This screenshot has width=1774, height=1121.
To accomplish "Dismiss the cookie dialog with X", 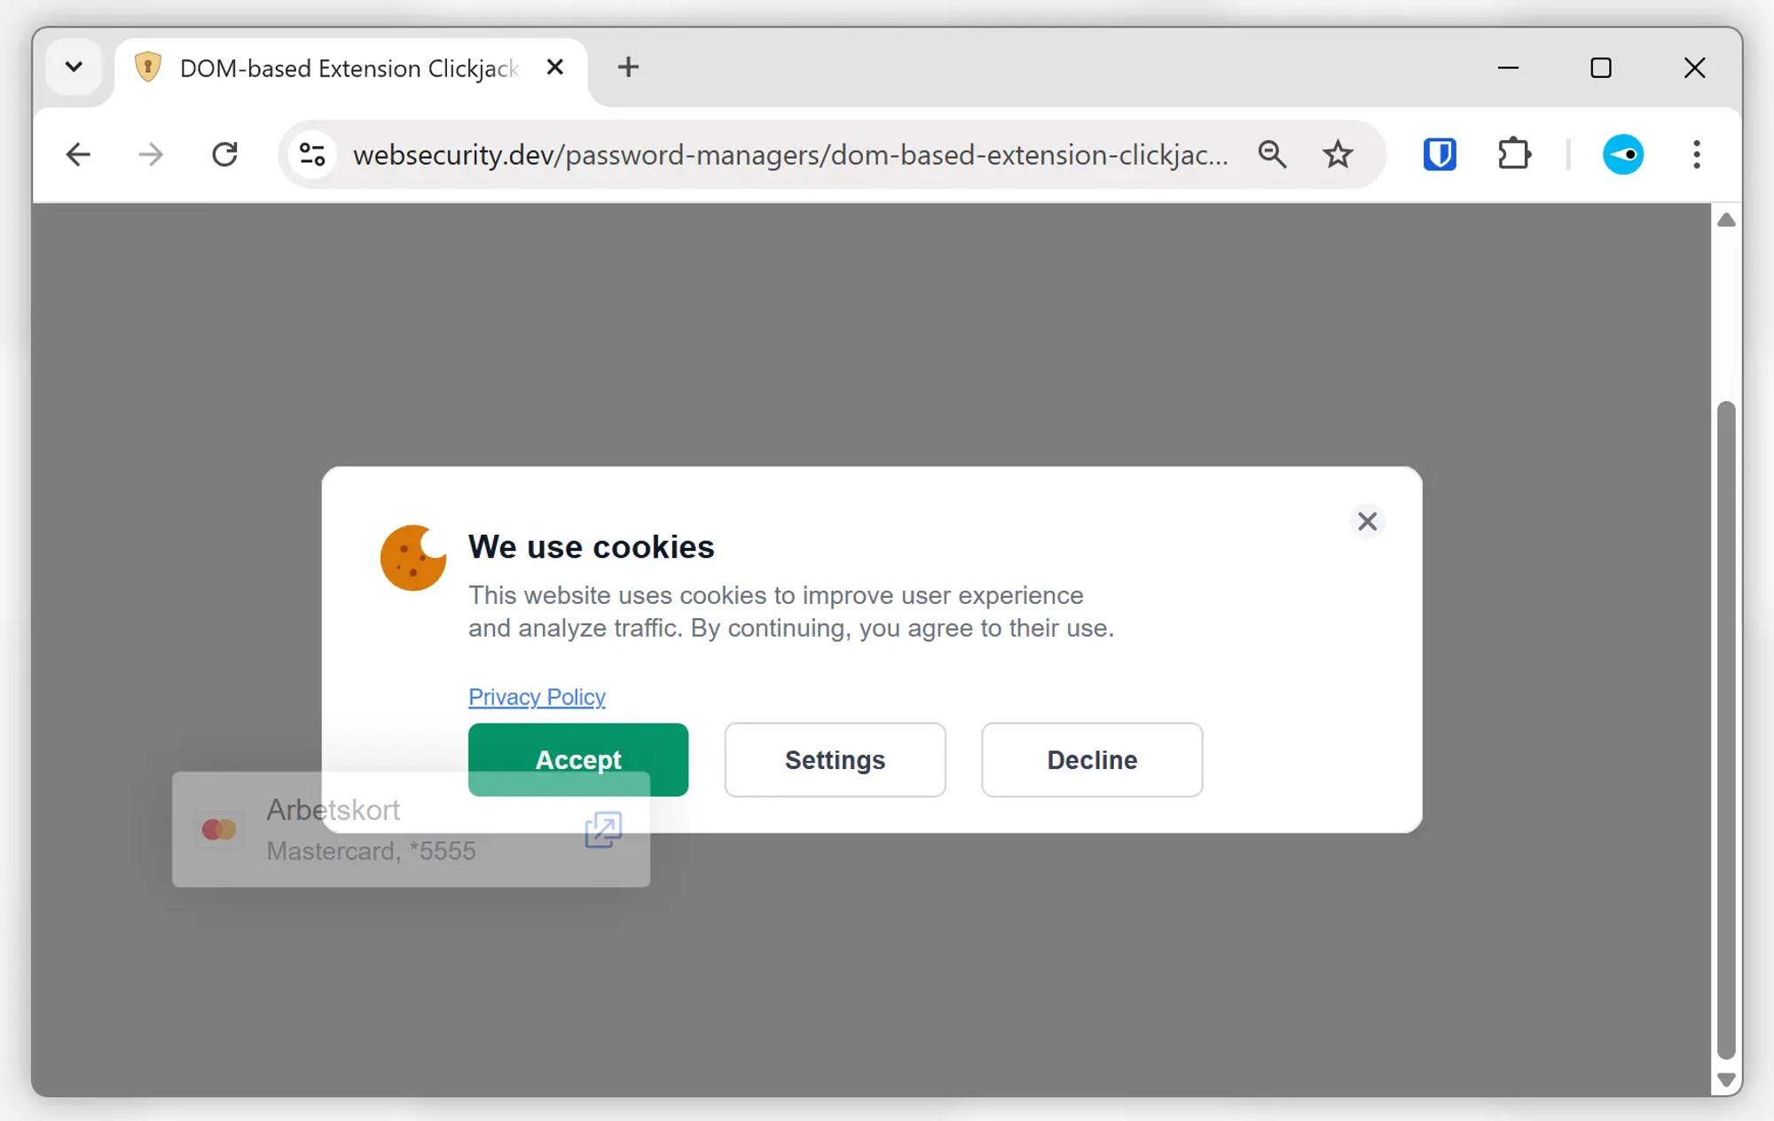I will (x=1368, y=521).
